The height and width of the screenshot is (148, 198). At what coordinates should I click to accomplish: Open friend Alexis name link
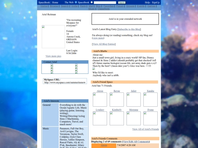tap(100, 91)
